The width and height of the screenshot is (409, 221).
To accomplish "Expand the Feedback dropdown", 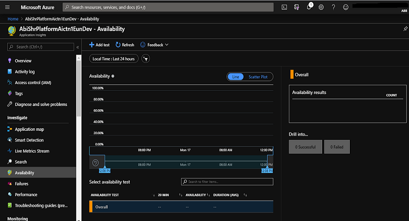I will (x=154, y=45).
